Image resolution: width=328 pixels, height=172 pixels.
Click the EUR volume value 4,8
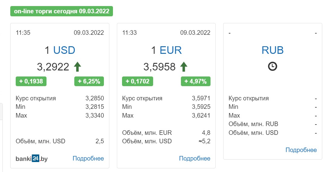[x=206, y=133]
